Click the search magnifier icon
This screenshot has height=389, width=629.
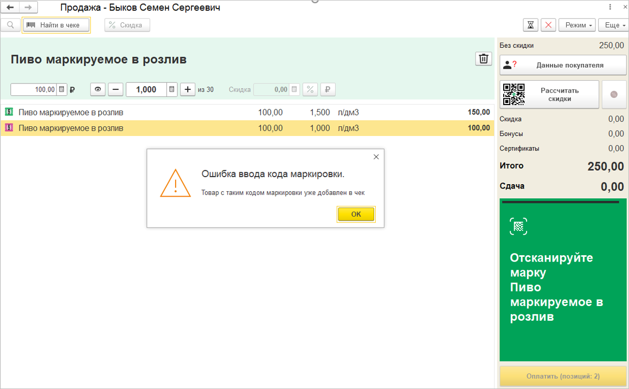(10, 25)
